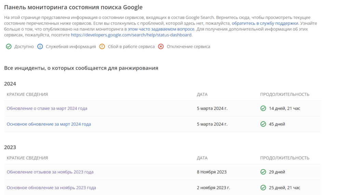
Task: Open the link этом часто задаваемом вопросе
Action: click(x=161, y=29)
